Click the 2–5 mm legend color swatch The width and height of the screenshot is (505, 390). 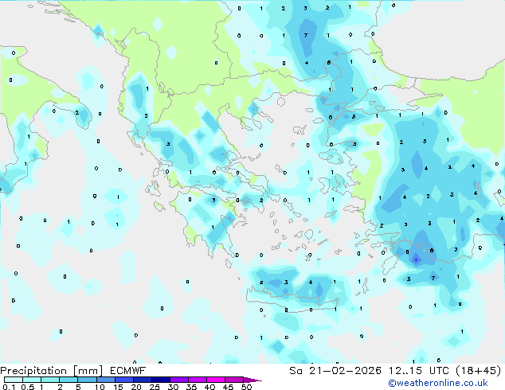coord(69,380)
